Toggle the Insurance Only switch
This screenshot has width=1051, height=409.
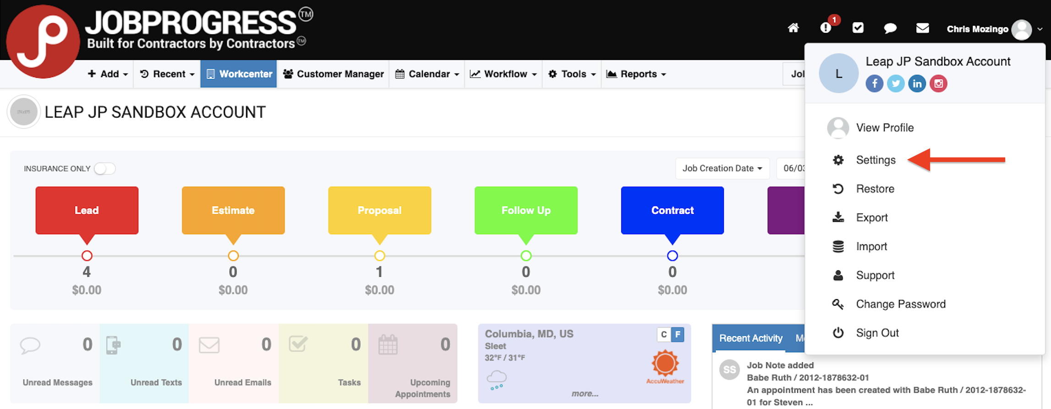104,169
